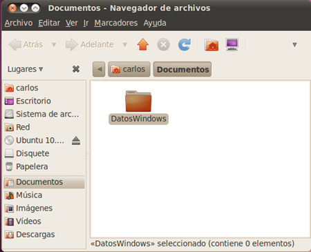Open the Imágenes bookmark
The width and height of the screenshot is (311, 252).
click(44, 209)
